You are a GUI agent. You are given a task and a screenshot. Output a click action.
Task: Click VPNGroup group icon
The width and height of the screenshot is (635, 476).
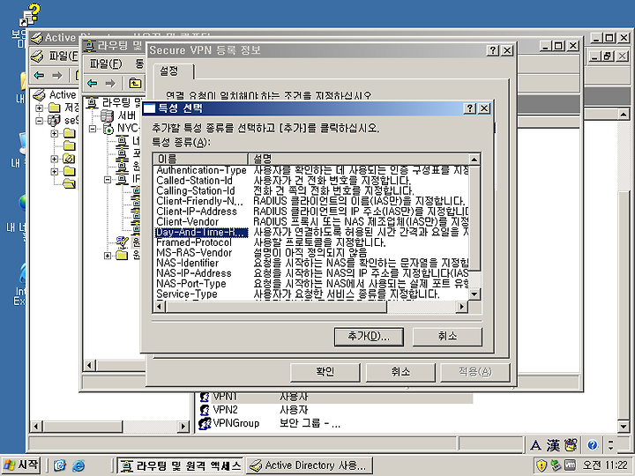(205, 423)
